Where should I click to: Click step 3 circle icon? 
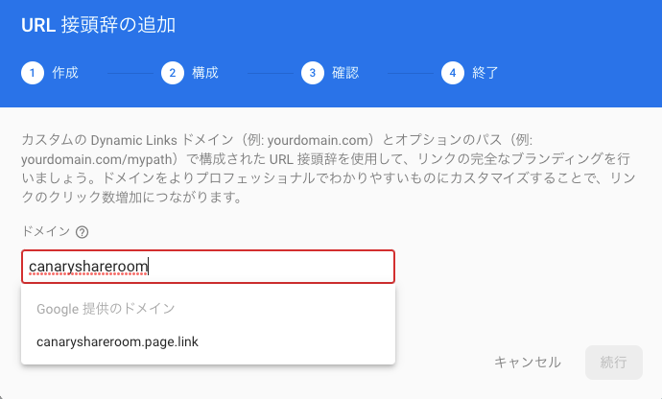[x=313, y=73]
